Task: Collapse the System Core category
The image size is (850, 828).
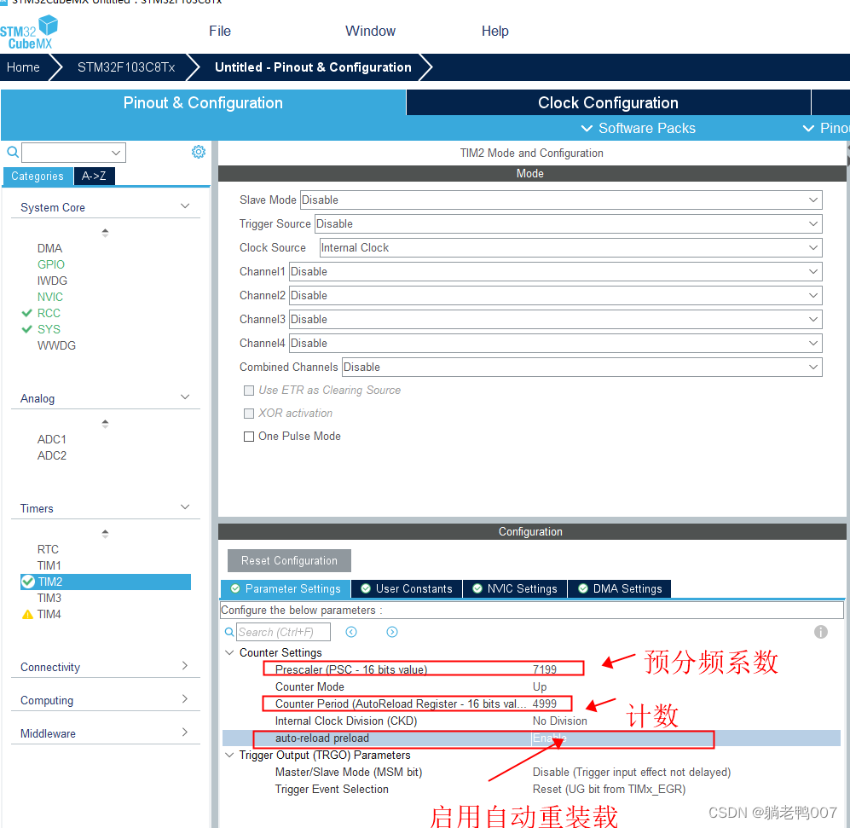Action: coord(185,206)
